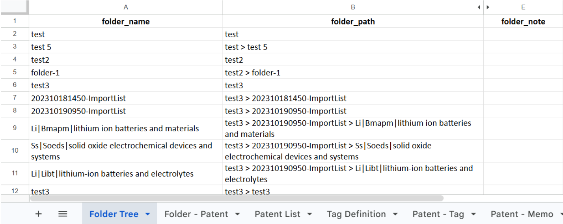Image resolution: width=563 pixels, height=224 pixels.
Task: Select column A header
Action: [126, 7]
